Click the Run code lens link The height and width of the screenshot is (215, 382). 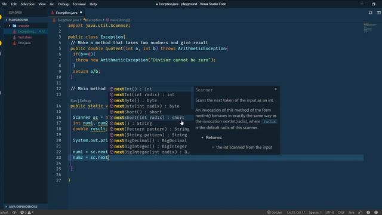point(73,101)
